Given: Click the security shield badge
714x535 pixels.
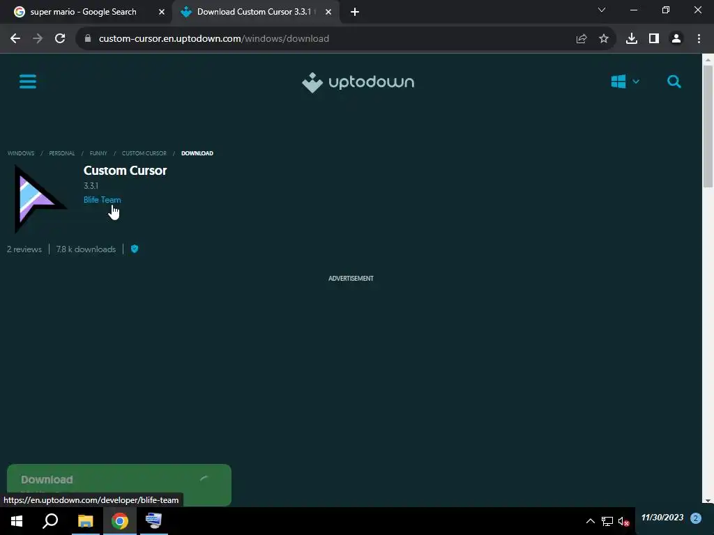Looking at the screenshot, I should 135,249.
